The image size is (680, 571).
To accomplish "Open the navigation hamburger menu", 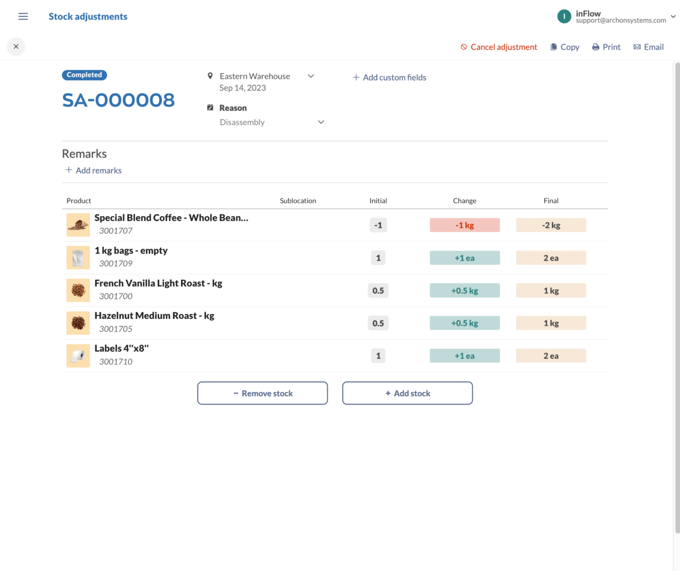I will click(x=23, y=16).
